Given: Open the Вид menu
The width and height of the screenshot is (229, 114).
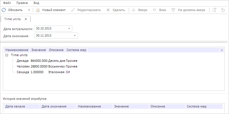Looking at the screenshot, I should pyautogui.click(x=36, y=3).
